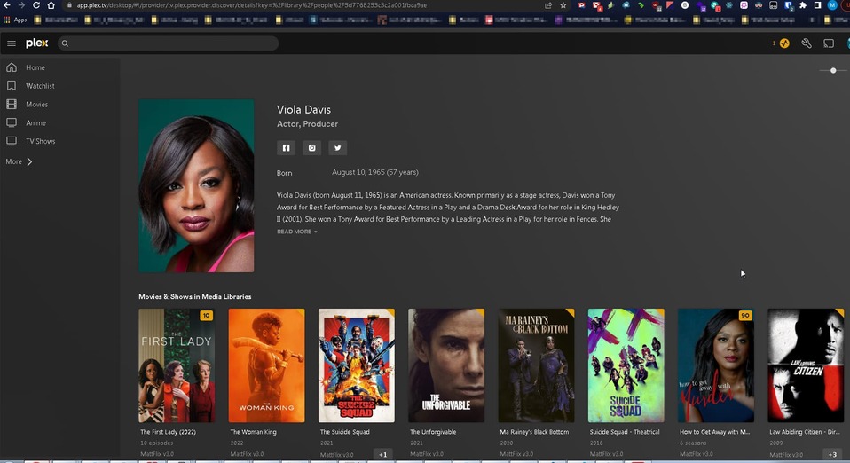Screen dimensions: 850x463
Task: Click the Anime monitor icon
Action: [x=12, y=122]
